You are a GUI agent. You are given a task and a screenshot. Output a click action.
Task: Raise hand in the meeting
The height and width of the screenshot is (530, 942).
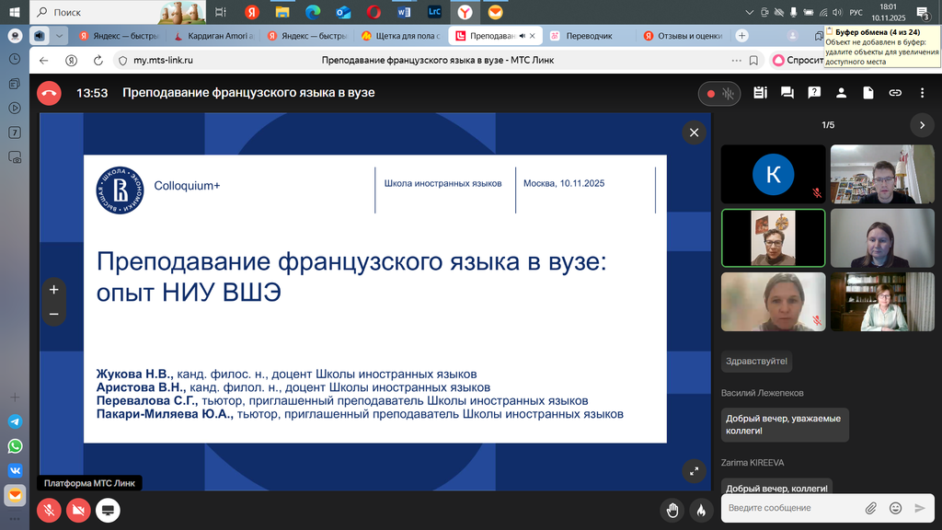click(673, 509)
